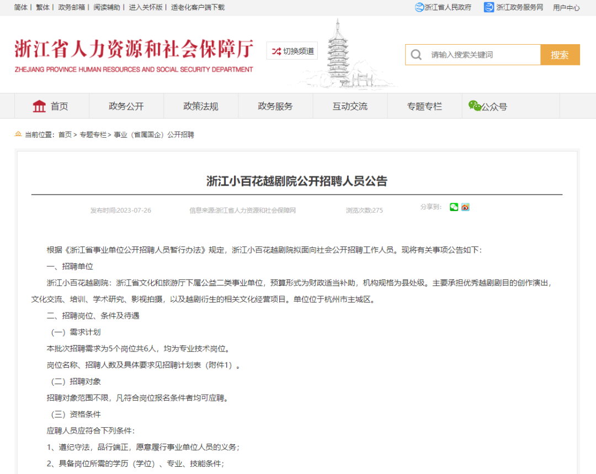Click the 首页 breadcrumb link

click(x=66, y=134)
